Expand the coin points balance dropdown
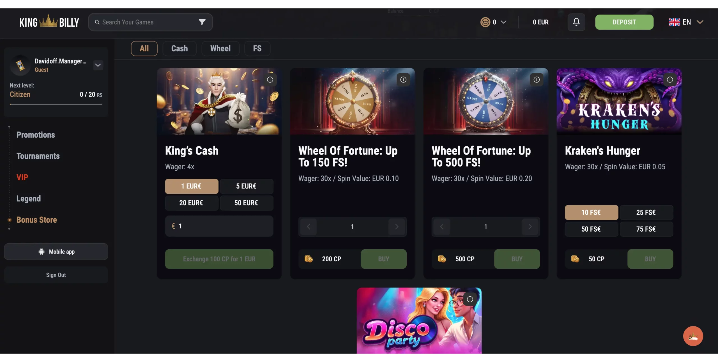Image resolution: width=718 pixels, height=362 pixels. [503, 22]
